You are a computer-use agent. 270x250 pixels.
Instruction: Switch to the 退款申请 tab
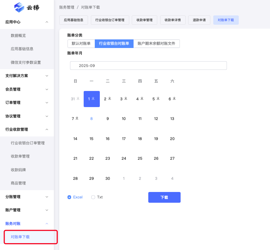point(199,20)
